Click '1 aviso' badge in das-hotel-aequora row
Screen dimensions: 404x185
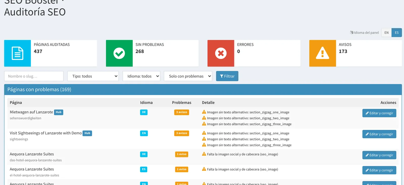tap(182, 154)
